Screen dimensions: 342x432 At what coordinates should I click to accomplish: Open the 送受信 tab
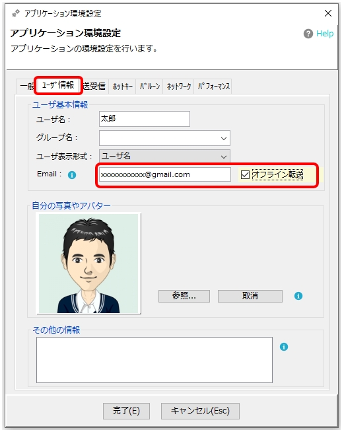click(94, 87)
